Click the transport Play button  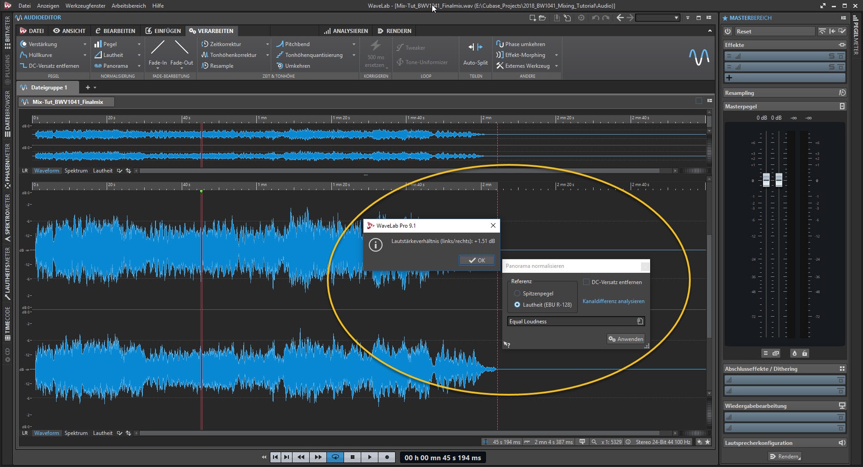coord(370,457)
